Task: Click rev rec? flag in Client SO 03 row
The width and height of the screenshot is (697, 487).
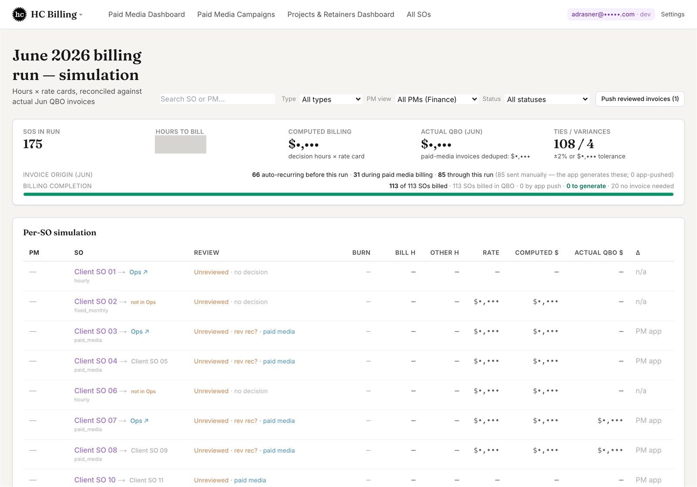Action: pyautogui.click(x=246, y=331)
